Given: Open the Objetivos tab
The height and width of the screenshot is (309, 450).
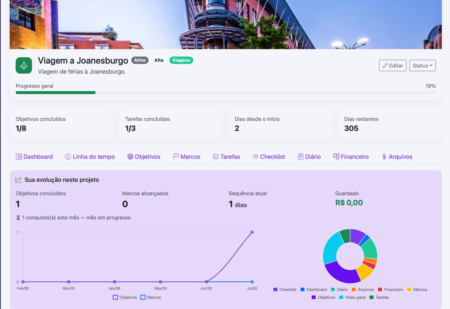Looking at the screenshot, I should pyautogui.click(x=144, y=157).
